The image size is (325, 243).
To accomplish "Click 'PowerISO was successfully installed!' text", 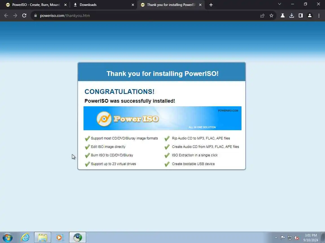I will (x=130, y=101).
